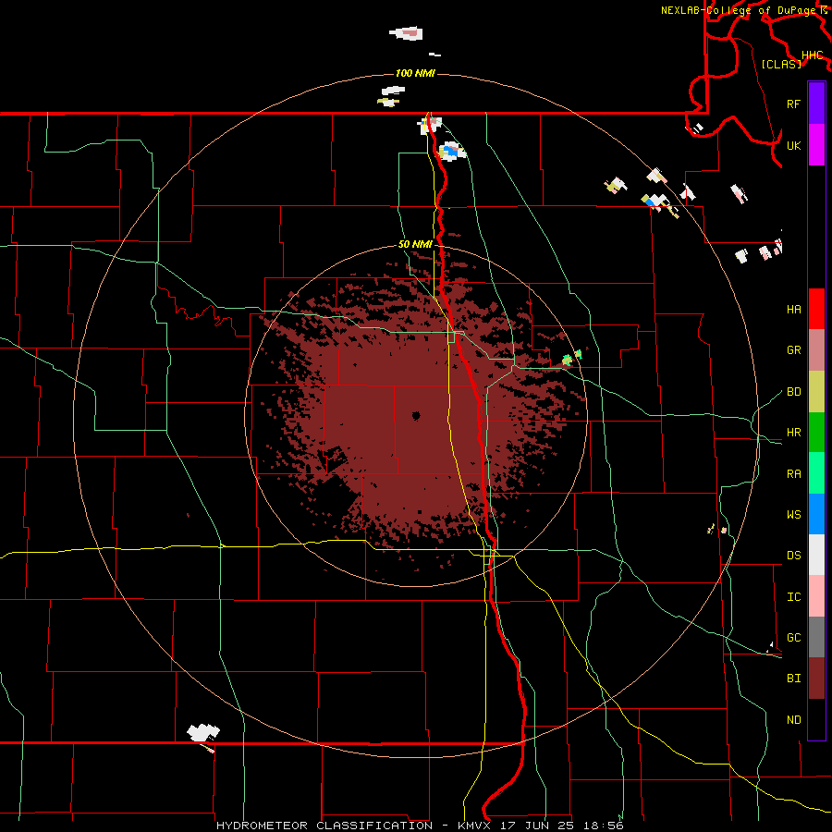This screenshot has height=832, width=832.
Task: Click the NEXLAB-College of DuPage credit text
Action: click(738, 10)
